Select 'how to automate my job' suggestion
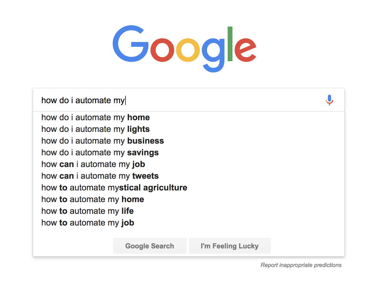The image size is (378, 300). click(189, 223)
